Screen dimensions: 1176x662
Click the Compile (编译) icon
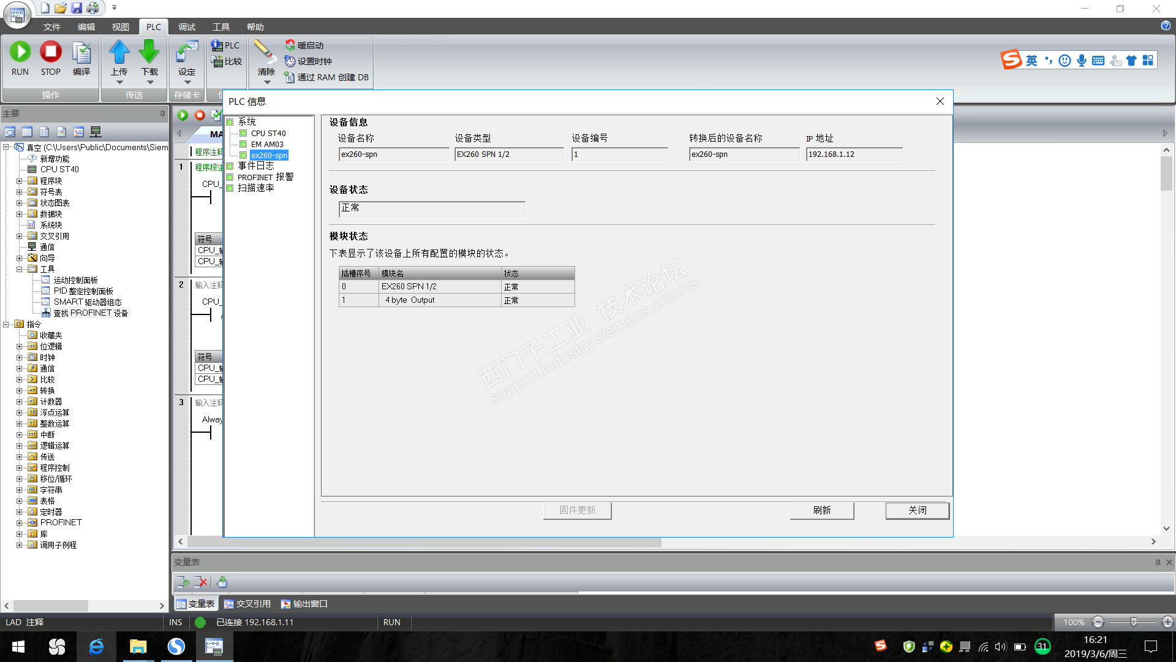point(81,53)
